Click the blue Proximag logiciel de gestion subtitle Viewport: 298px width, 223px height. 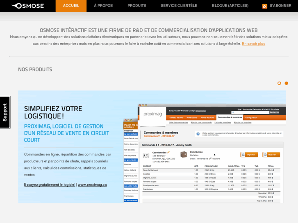(66, 133)
